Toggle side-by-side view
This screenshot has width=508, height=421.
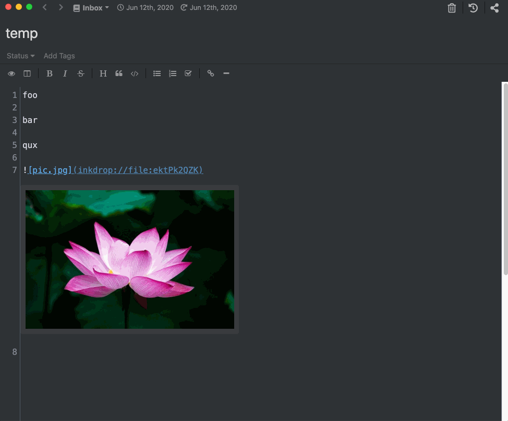(27, 74)
